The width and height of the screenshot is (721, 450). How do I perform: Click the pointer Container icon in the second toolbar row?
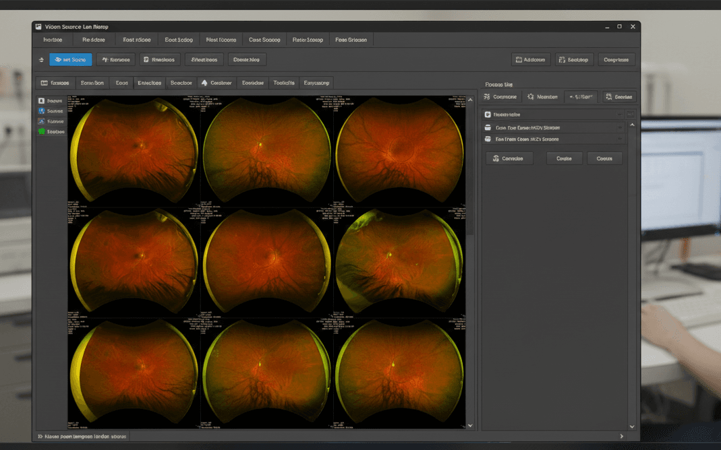pos(205,82)
